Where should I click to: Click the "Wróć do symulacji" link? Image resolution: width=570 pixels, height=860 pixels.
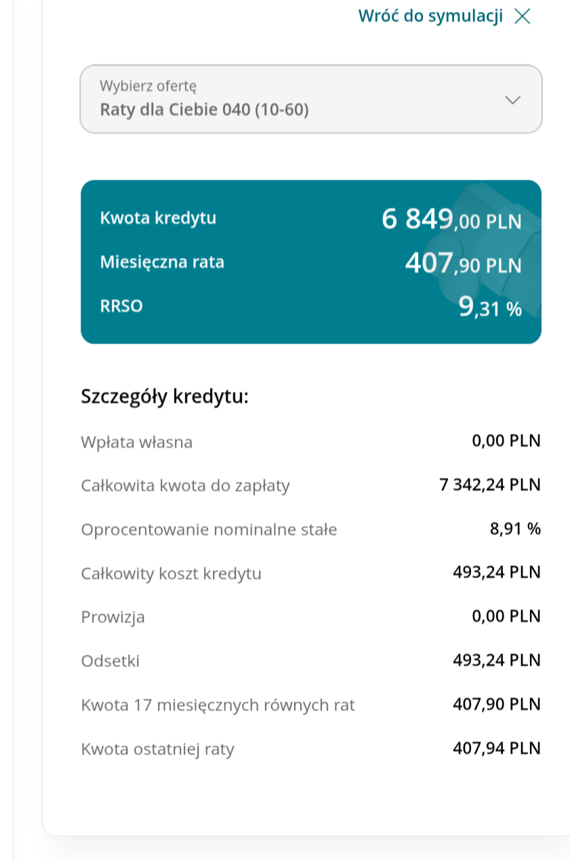pos(430,16)
